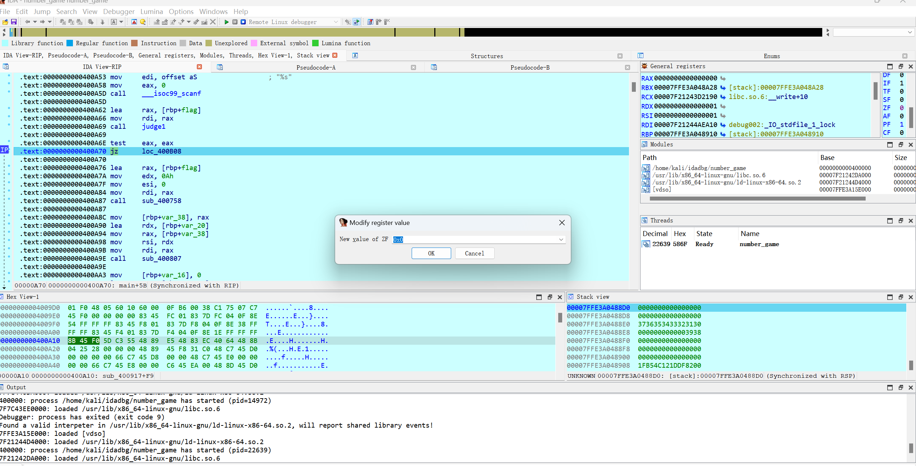916x466 pixels.
Task: Open the Lumina menu
Action: pos(152,11)
